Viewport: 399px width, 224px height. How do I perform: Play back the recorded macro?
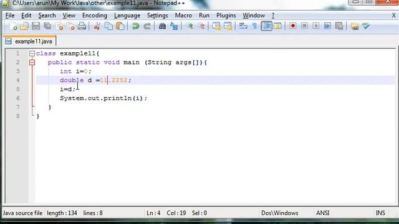pos(316,26)
